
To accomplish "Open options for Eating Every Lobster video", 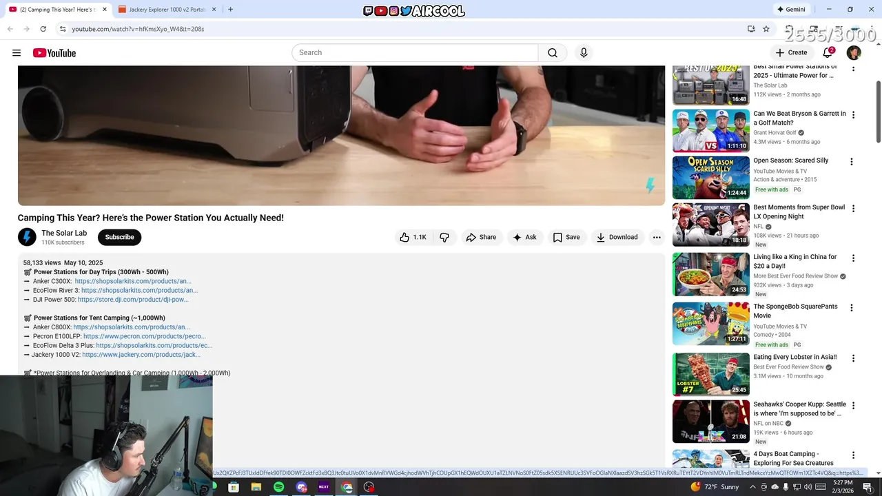I will 853,359.
